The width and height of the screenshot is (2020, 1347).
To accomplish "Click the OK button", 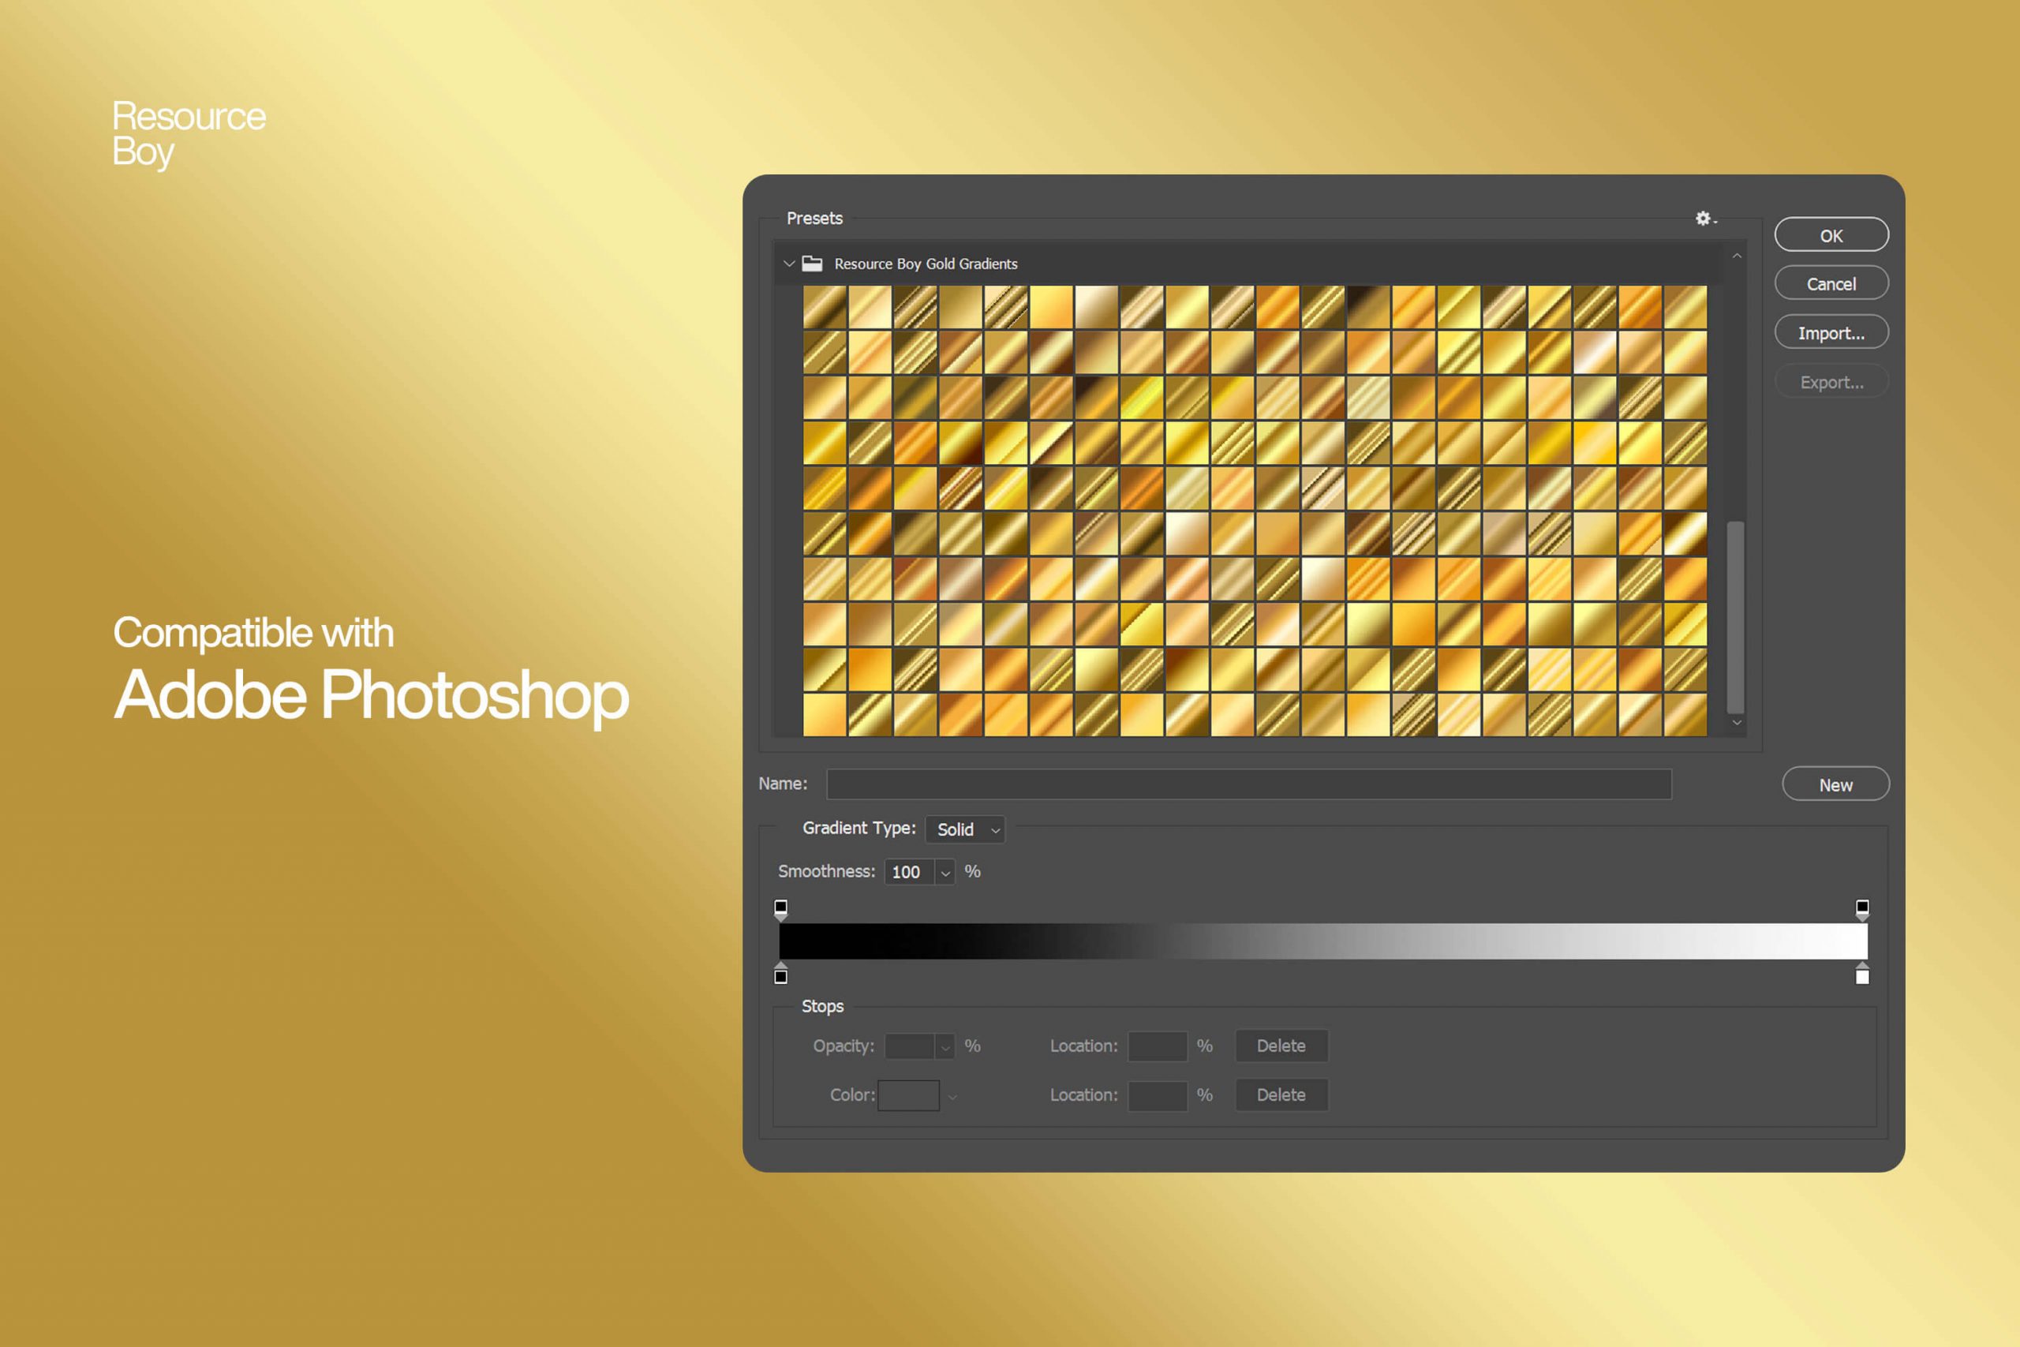I will click(x=1831, y=233).
